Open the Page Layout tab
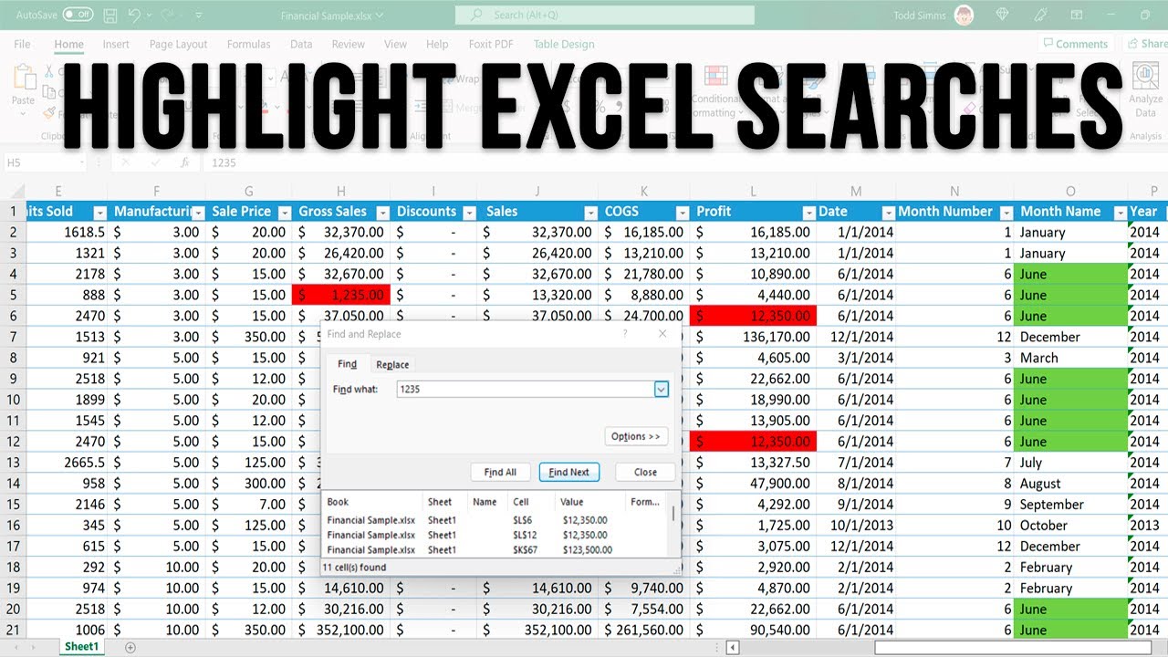 (179, 44)
